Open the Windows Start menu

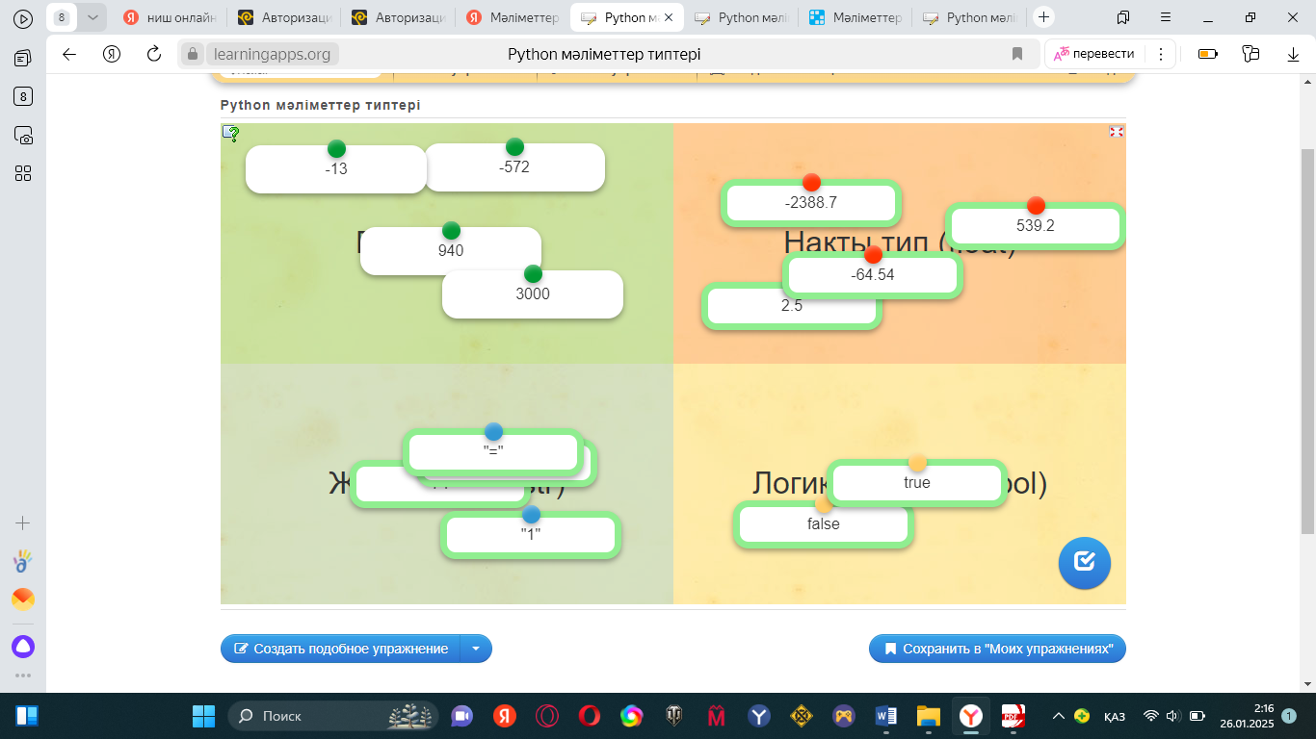click(203, 716)
